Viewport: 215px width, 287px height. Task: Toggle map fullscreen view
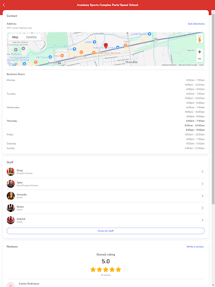click(x=199, y=36)
